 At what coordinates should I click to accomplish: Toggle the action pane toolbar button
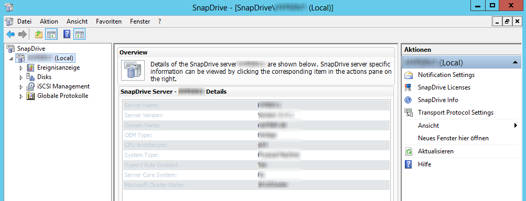click(x=80, y=34)
